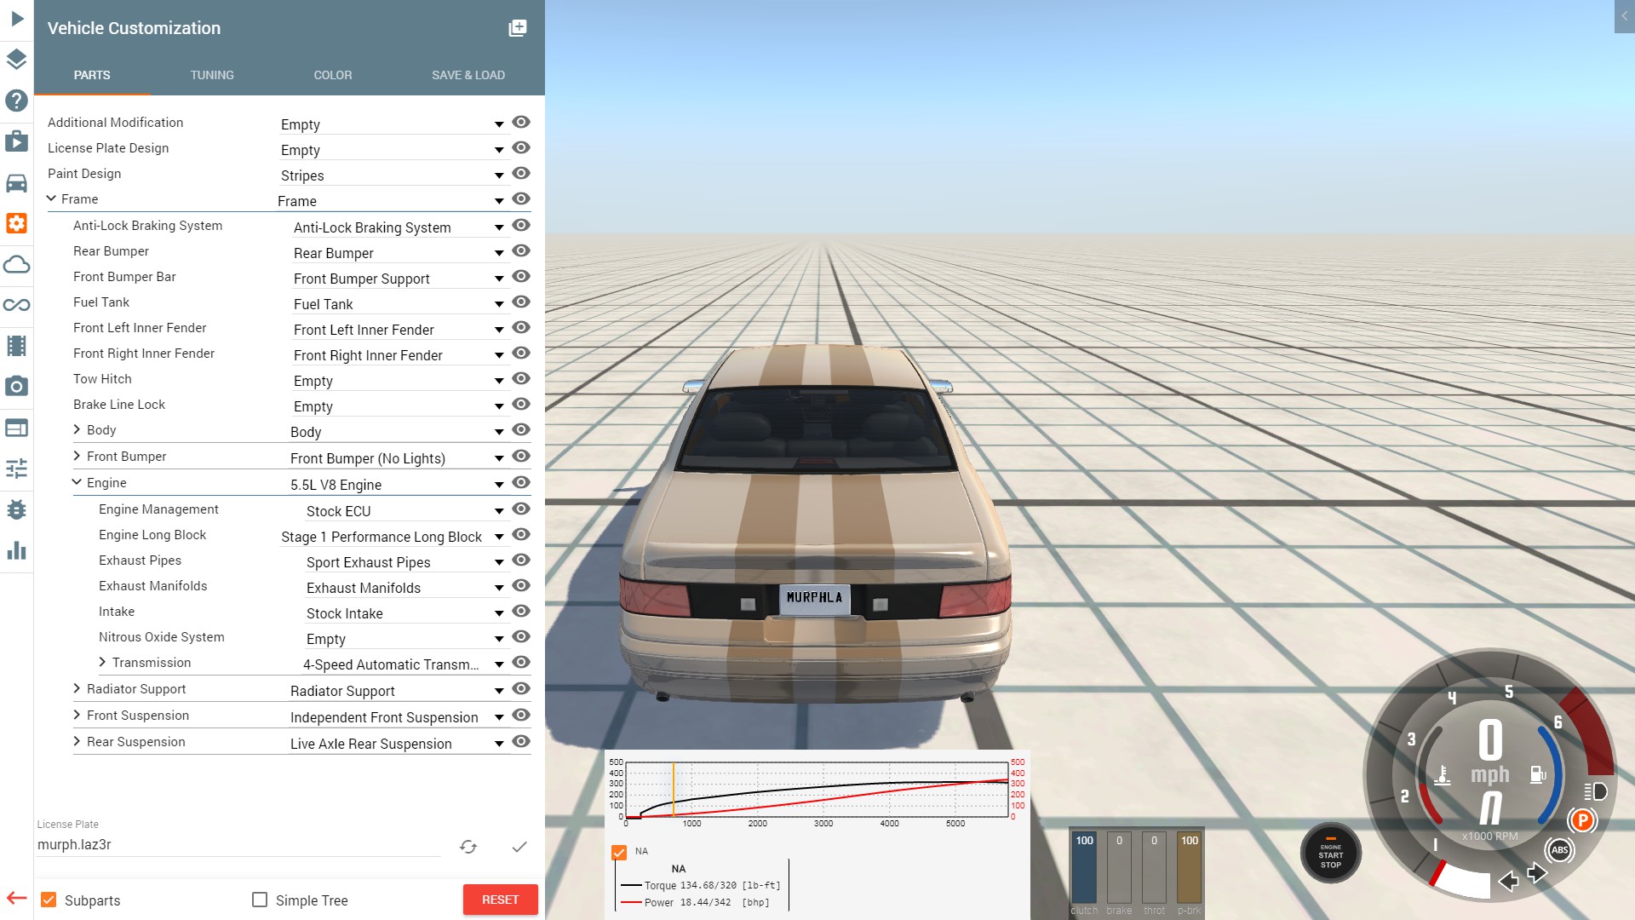
Task: Click the regenerate license plate refresh icon
Action: 468,847
